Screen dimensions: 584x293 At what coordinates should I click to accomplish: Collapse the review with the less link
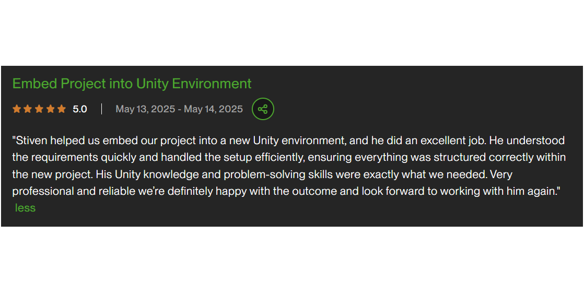point(25,208)
